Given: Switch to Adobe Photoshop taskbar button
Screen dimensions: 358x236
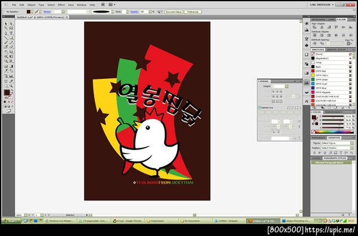Looking at the screenshot, I should [297, 221].
